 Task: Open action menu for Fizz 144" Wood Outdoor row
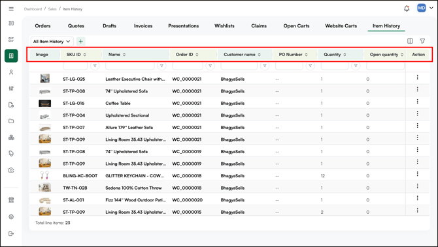[x=417, y=198]
